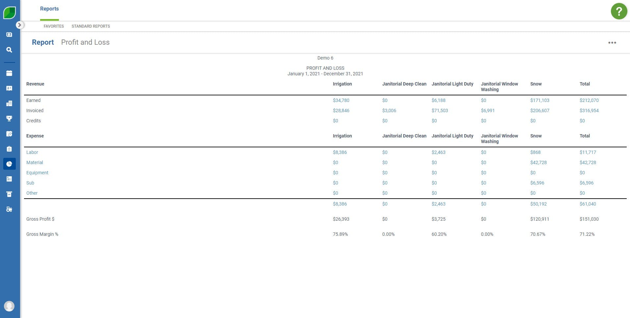The width and height of the screenshot is (630, 318).
Task: Click the Purchasing register icon
Action: 9,194
